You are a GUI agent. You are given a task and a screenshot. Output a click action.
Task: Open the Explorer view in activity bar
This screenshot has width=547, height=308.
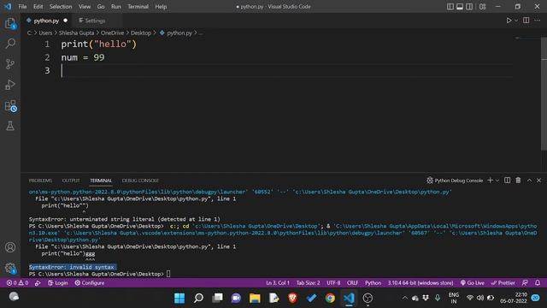point(10,24)
